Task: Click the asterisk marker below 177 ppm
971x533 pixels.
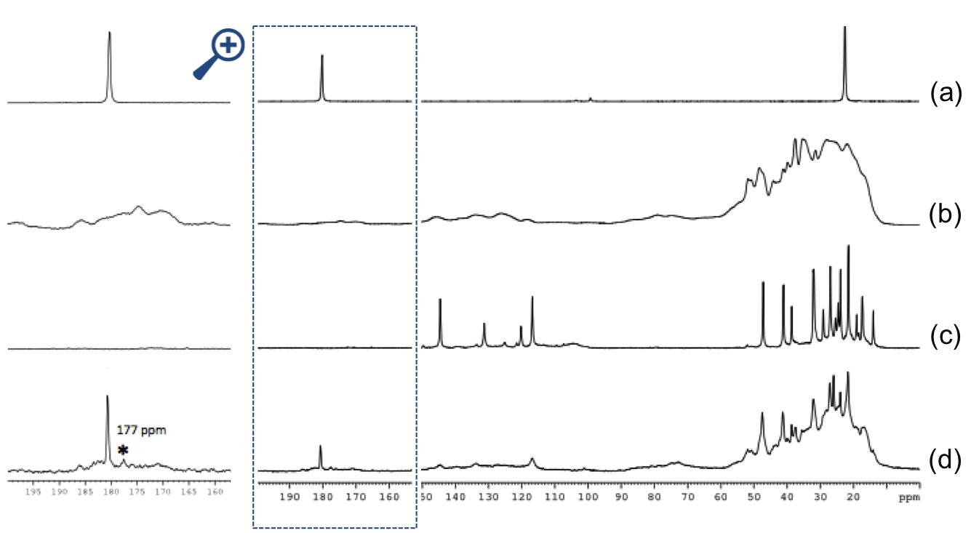Action: tap(123, 450)
